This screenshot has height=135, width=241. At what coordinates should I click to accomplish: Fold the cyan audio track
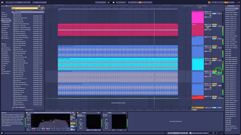pos(193,58)
